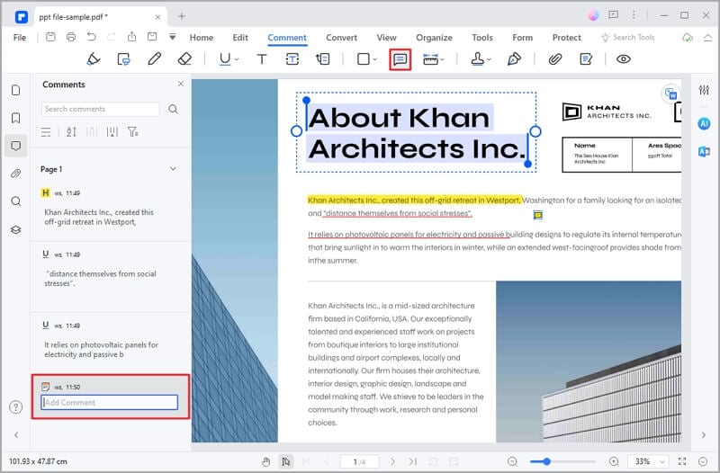Open the Tools tab
Viewport: 720px width, 473px height.
coord(482,38)
